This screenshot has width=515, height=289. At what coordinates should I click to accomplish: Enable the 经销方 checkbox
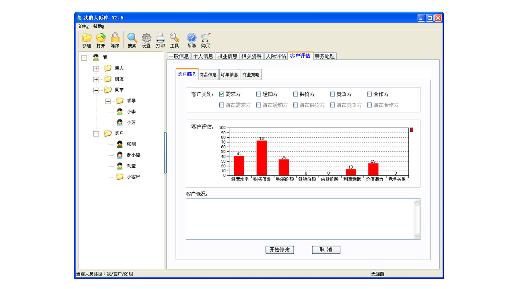(x=259, y=94)
